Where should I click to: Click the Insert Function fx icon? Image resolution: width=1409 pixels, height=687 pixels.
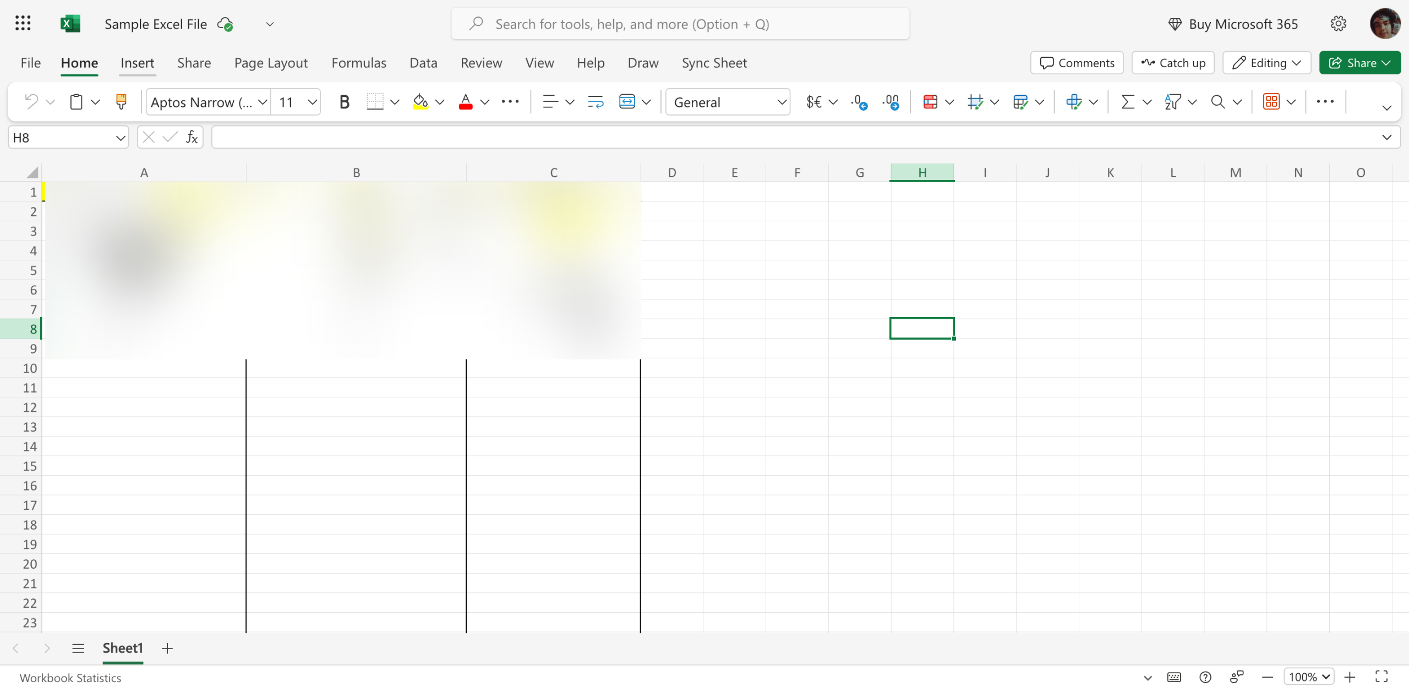(x=192, y=137)
